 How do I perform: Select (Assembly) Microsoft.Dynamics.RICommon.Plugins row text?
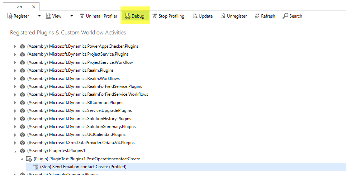point(75,103)
